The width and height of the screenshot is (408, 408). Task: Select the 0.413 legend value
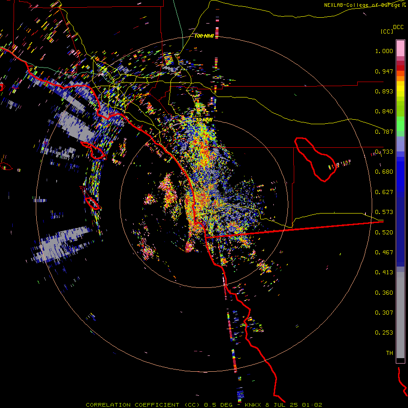click(x=384, y=272)
